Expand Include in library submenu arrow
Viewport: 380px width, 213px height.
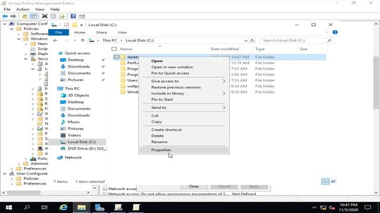224,93
